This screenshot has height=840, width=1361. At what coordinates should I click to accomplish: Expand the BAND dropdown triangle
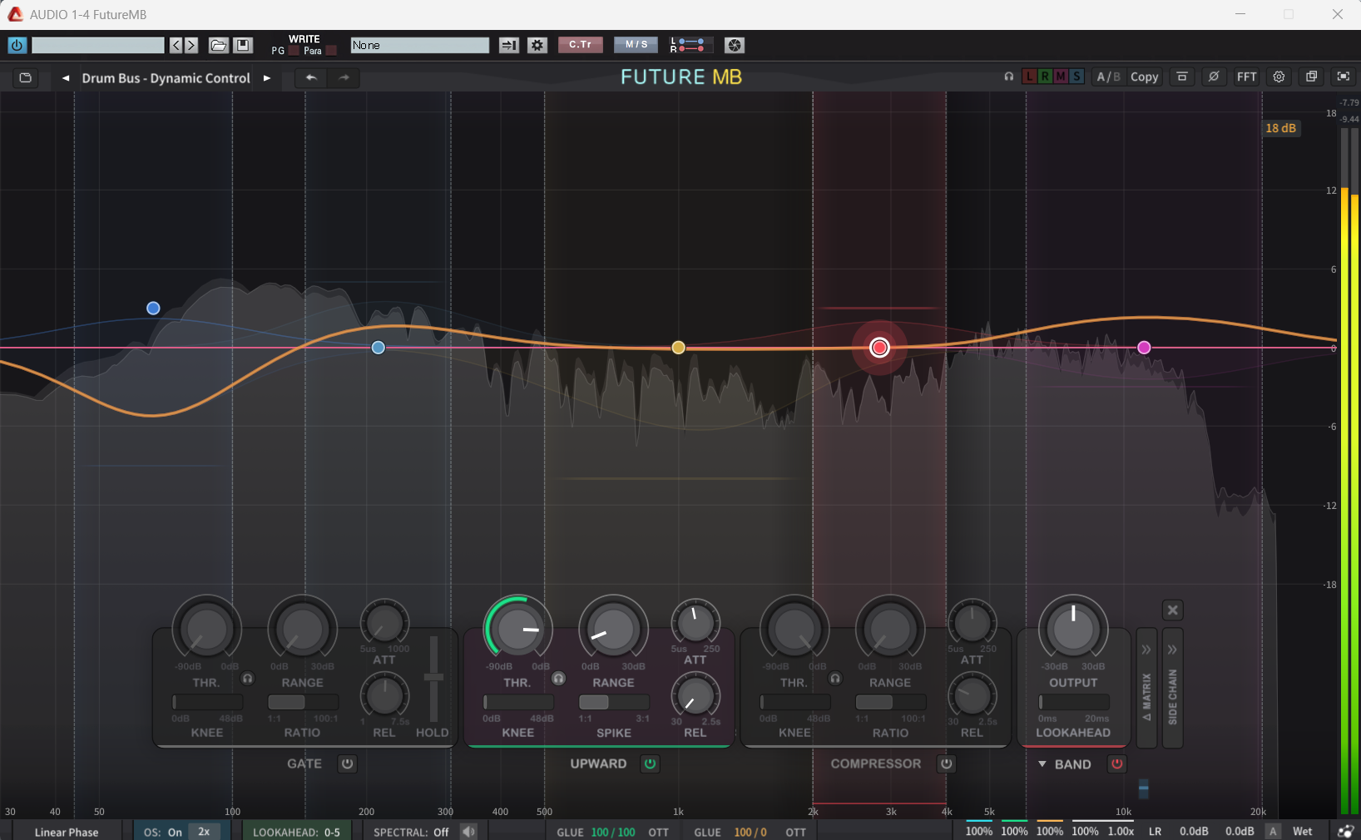[1042, 763]
